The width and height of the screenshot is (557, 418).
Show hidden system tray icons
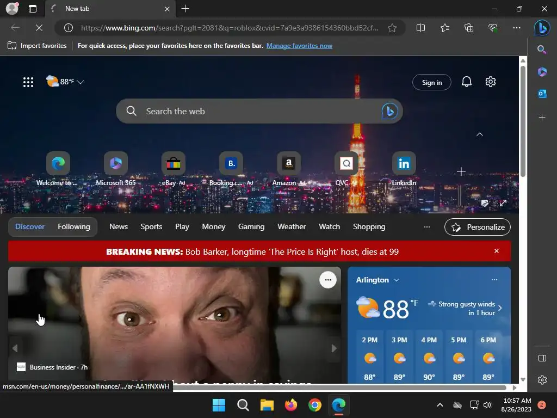pos(440,405)
